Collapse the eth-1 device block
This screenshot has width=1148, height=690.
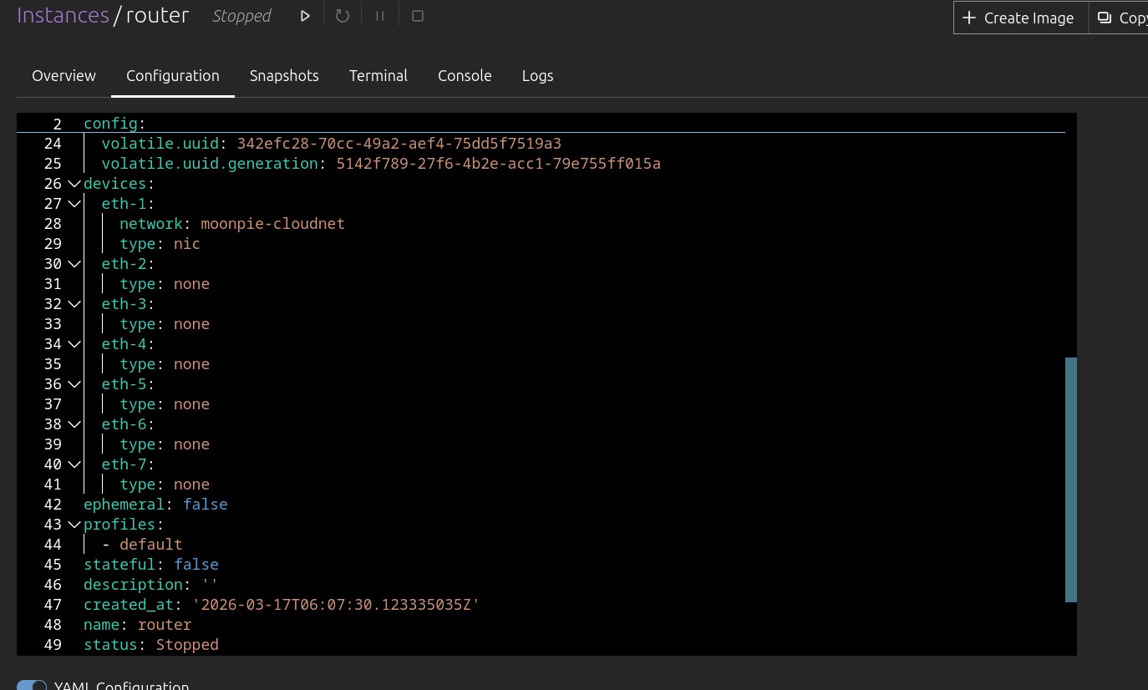tap(74, 204)
